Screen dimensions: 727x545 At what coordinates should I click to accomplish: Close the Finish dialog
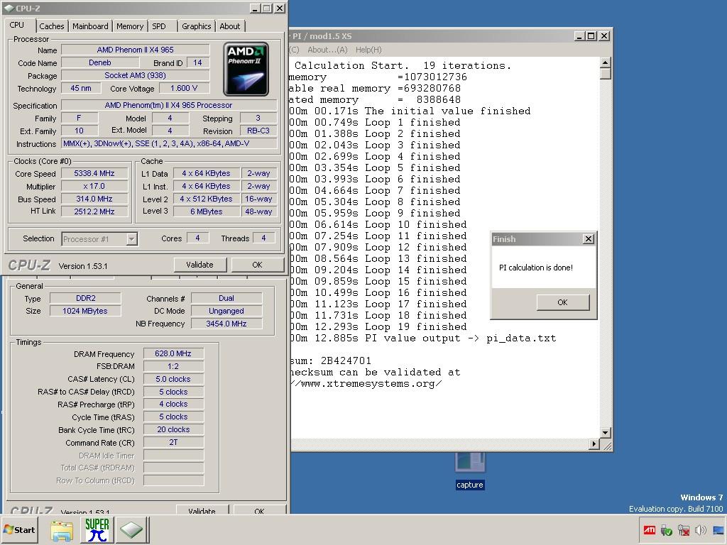589,238
